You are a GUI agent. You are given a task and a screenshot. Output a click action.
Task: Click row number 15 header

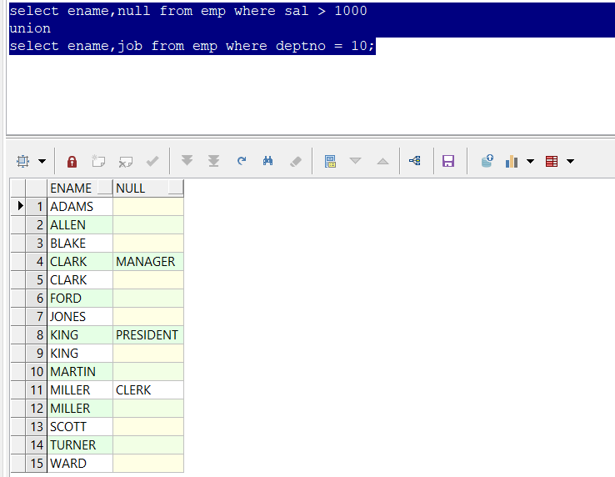37,464
